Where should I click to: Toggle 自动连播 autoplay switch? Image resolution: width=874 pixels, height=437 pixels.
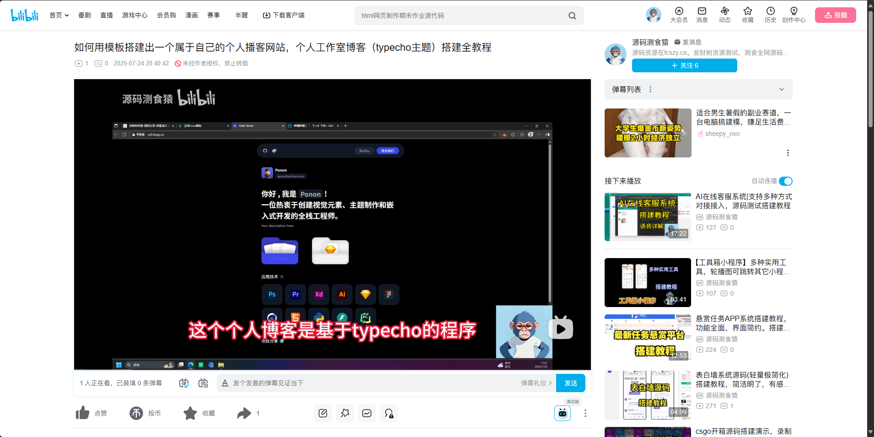pyautogui.click(x=786, y=181)
